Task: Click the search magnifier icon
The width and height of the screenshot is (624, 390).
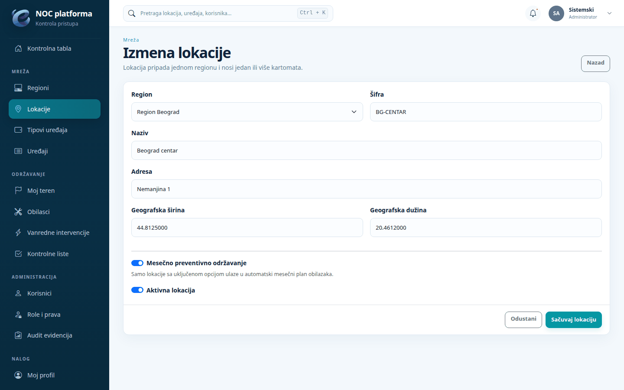Action: point(132,13)
